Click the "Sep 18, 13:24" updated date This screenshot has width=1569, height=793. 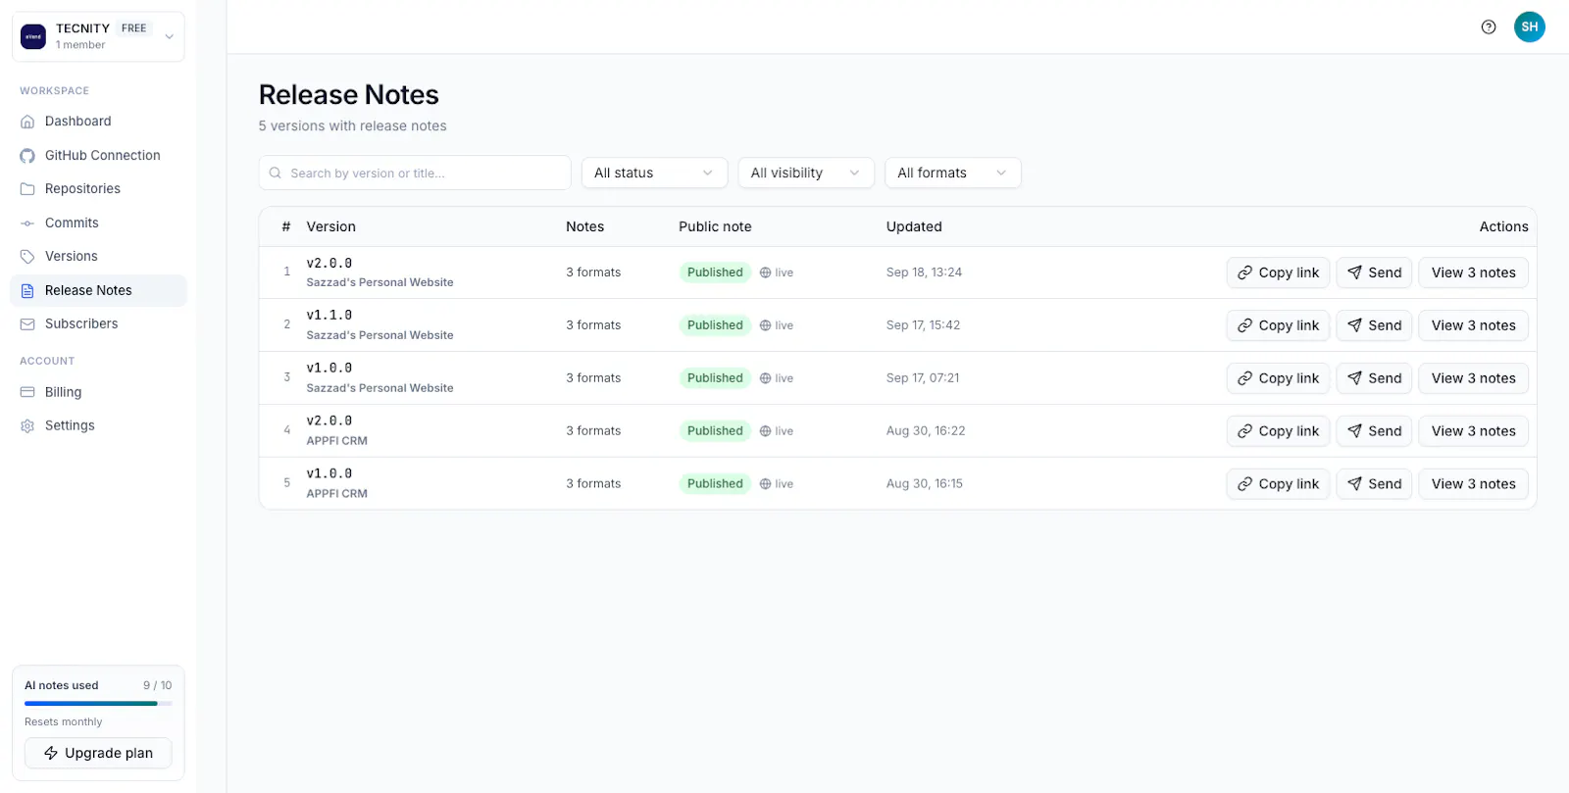[924, 273]
